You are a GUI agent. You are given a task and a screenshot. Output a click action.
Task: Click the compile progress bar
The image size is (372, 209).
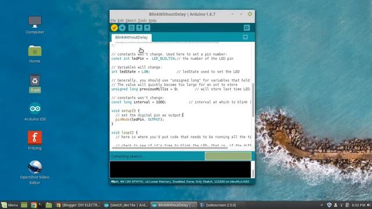[228, 156]
